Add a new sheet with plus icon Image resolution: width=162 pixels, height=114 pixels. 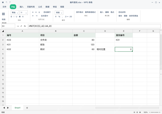tap(27, 108)
